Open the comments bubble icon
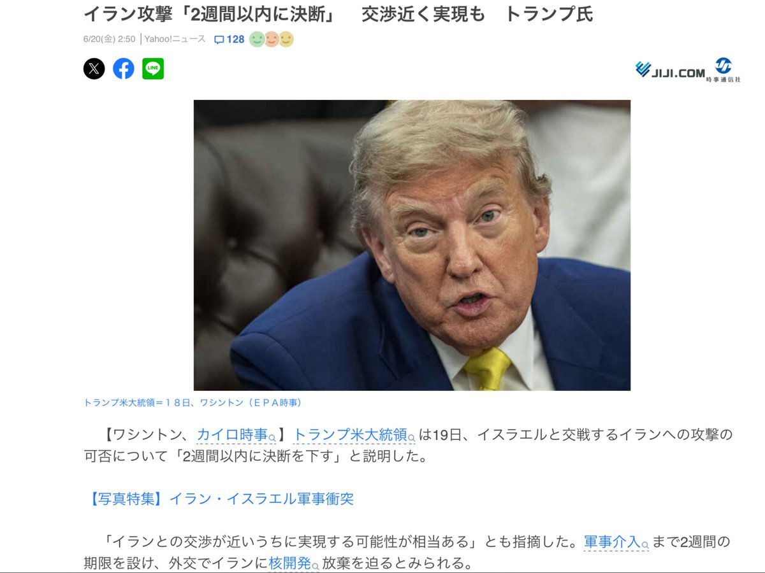 [x=219, y=39]
